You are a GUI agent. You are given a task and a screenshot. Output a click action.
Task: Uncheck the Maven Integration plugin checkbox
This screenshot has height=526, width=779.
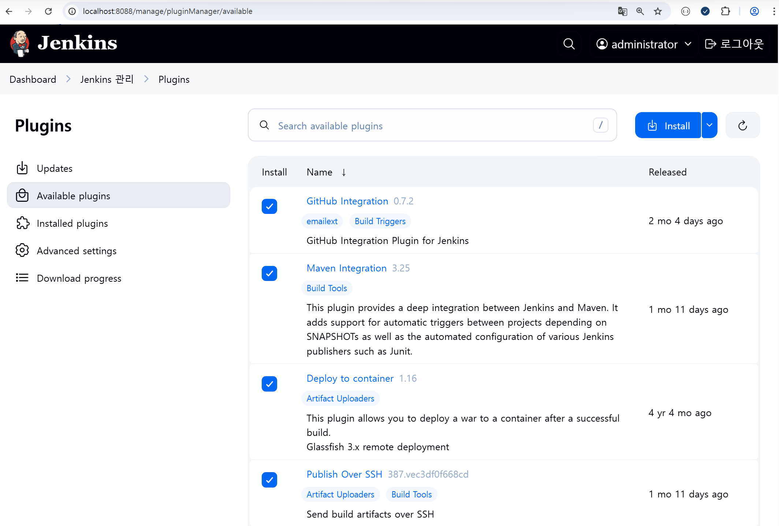(x=269, y=274)
